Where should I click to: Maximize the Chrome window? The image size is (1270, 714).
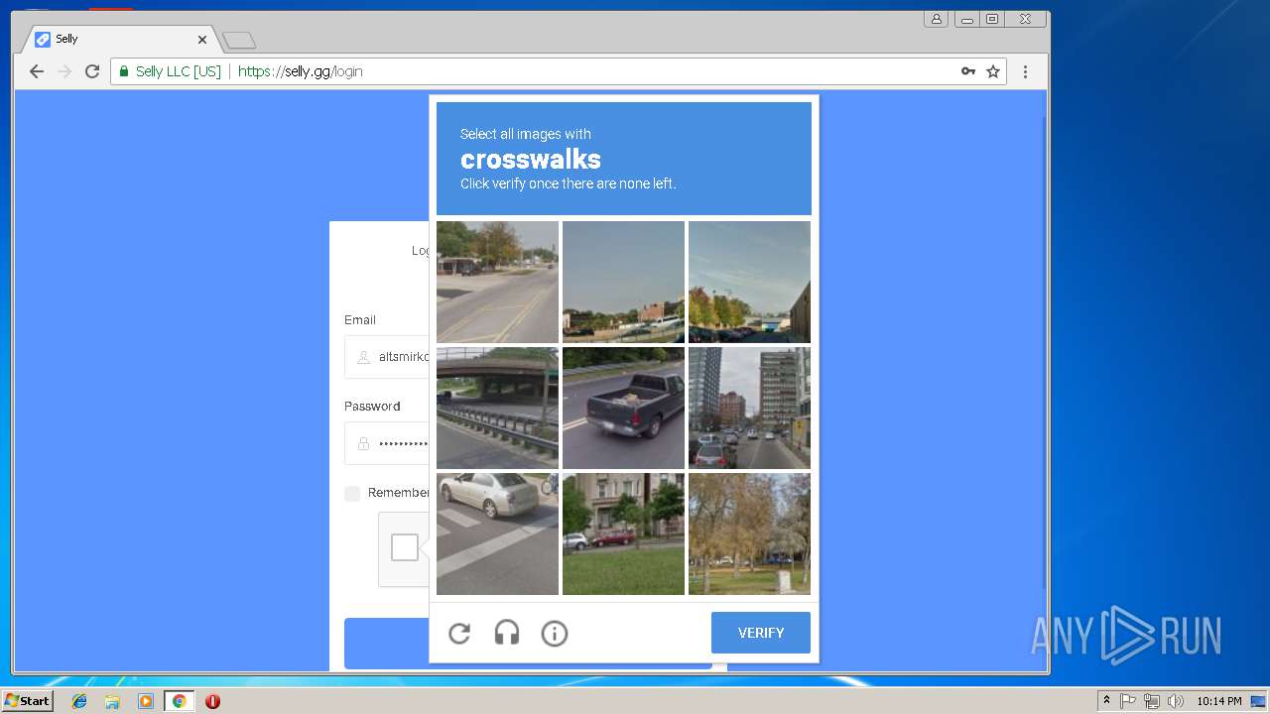[x=991, y=19]
